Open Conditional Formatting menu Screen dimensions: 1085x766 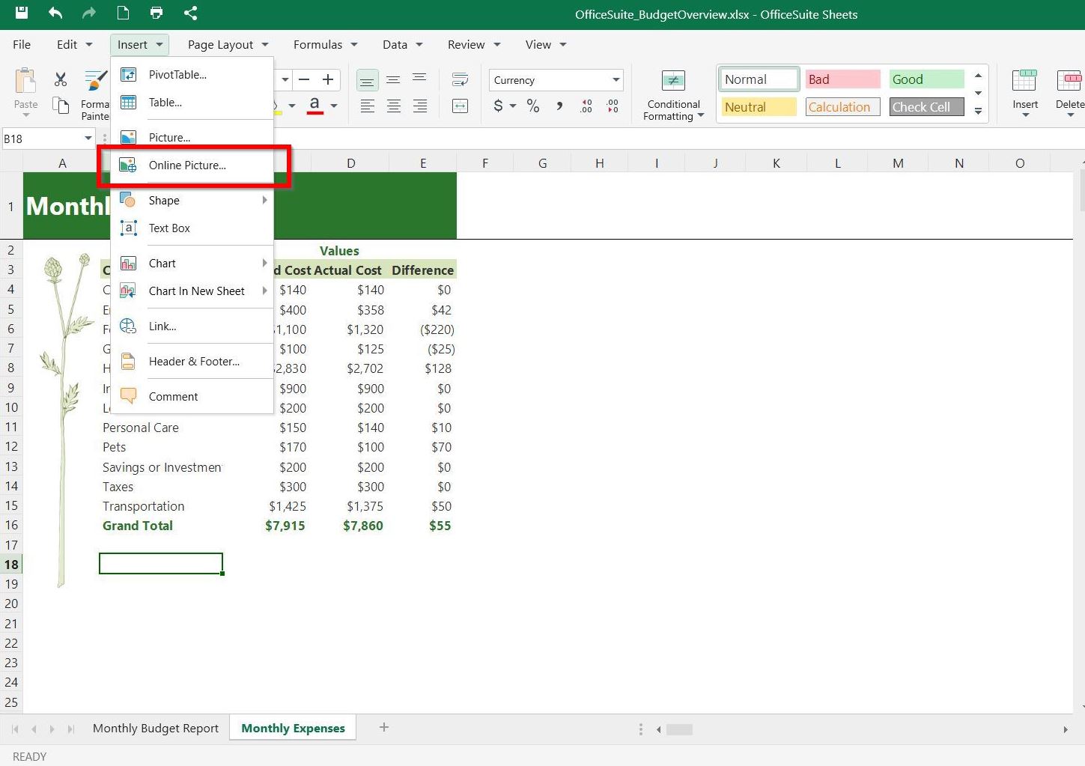[673, 95]
